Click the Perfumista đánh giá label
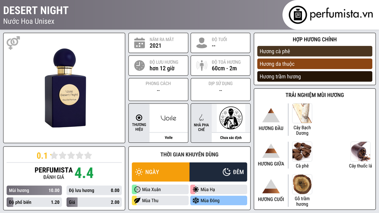Viewport: 379px width, 213px height. point(53,173)
